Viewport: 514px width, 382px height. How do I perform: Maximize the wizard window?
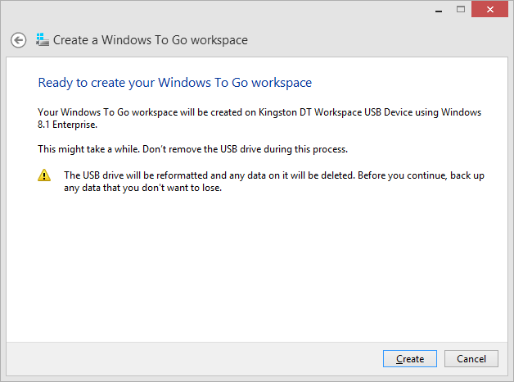[461, 8]
